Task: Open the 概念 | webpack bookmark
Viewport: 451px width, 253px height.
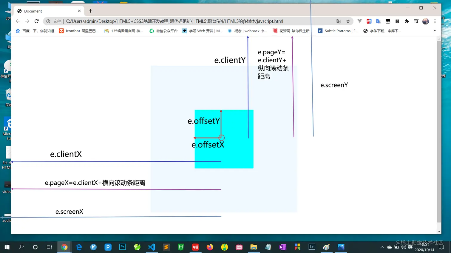Action: pos(247,31)
